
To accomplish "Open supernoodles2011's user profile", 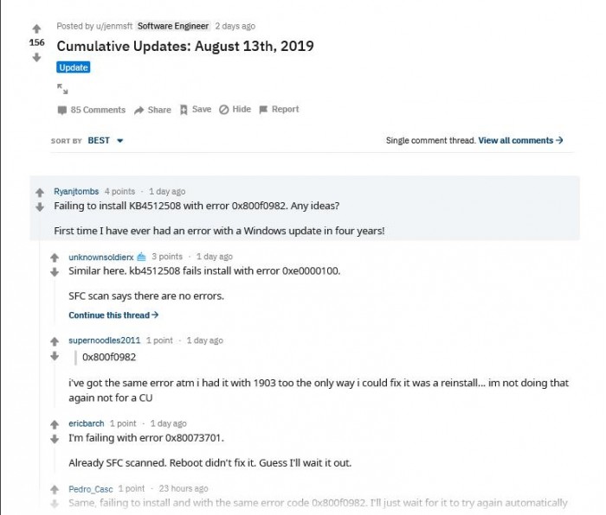I will click(104, 340).
